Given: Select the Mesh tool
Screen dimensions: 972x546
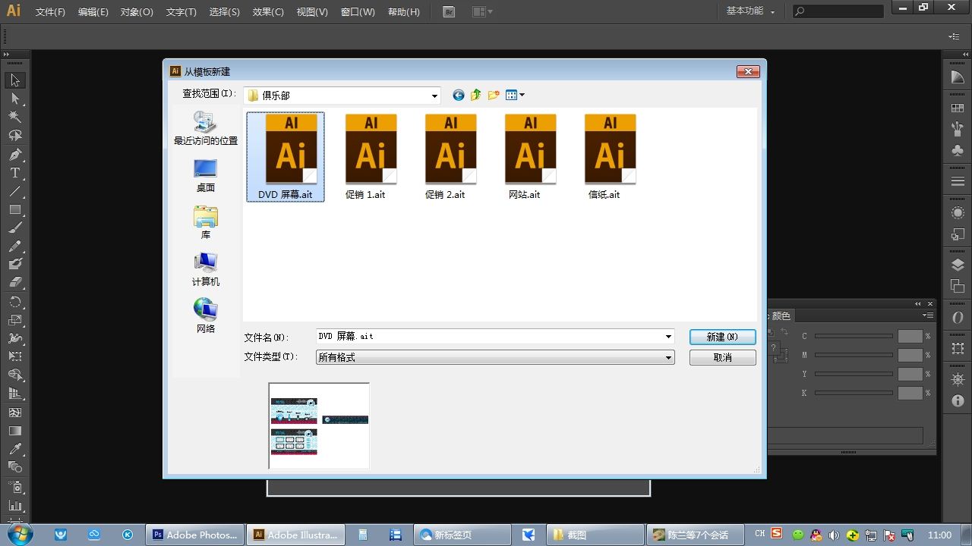Looking at the screenshot, I should (x=15, y=412).
